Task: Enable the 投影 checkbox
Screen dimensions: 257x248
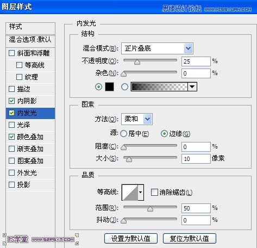Action: (x=12, y=185)
